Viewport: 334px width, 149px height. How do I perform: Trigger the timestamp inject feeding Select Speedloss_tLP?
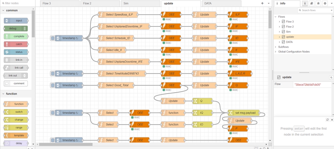[x=53, y=38]
